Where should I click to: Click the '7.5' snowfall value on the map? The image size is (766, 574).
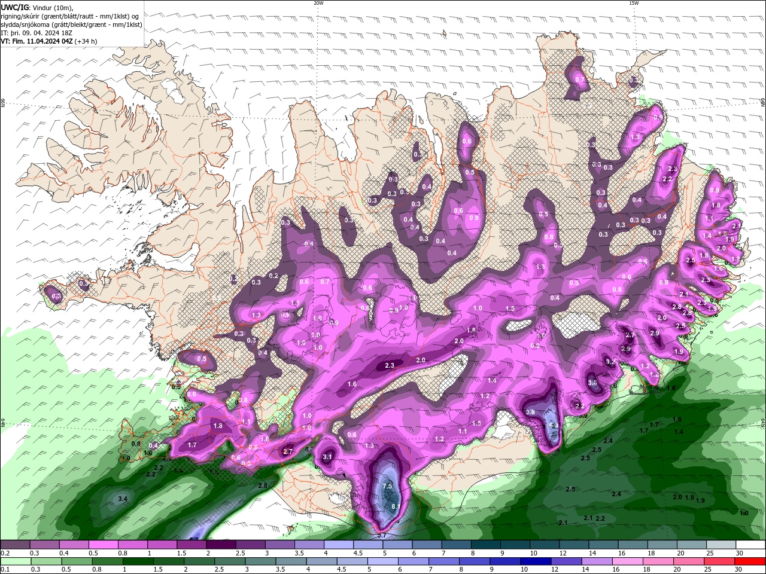tap(387, 486)
